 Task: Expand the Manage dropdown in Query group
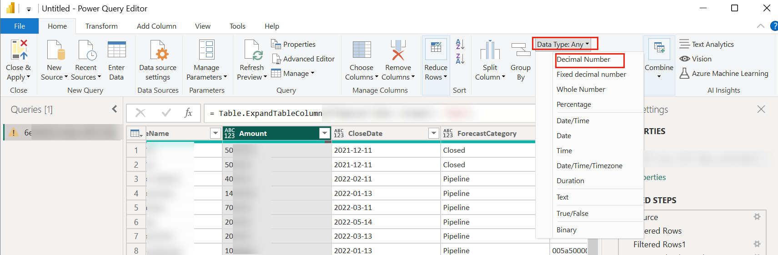click(293, 73)
